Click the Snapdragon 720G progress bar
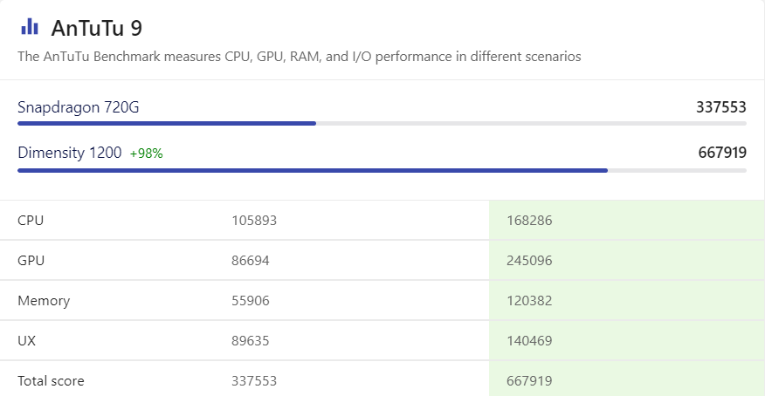Screen dimensions: 765x396 click(382, 124)
